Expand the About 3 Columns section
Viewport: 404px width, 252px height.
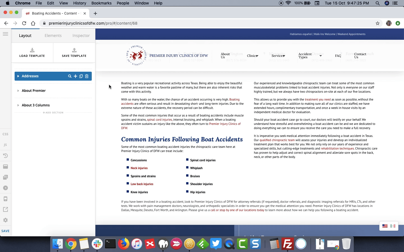click(18, 105)
